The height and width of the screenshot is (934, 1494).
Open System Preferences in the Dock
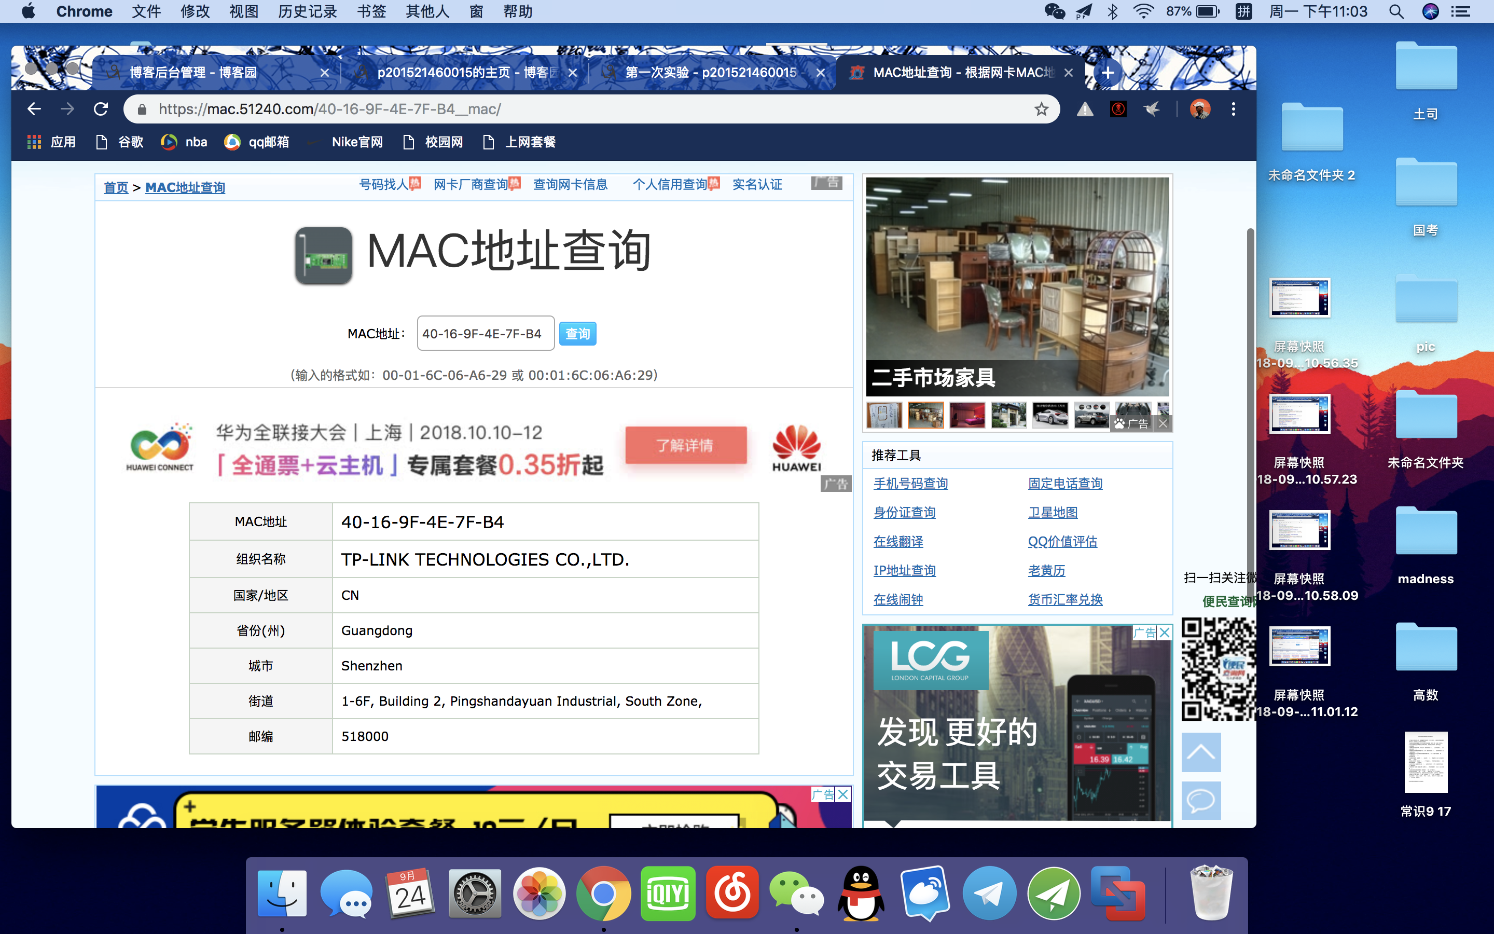(x=475, y=893)
